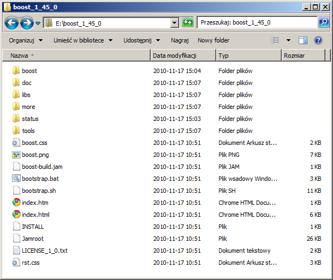
Task: Click the green refresh button beside address bar
Action: [188, 23]
